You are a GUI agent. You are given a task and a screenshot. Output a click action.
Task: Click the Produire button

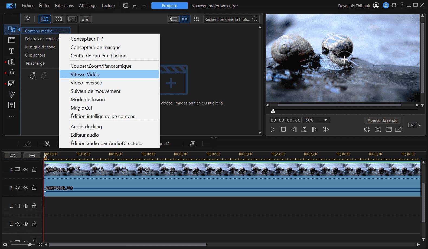pyautogui.click(x=169, y=6)
